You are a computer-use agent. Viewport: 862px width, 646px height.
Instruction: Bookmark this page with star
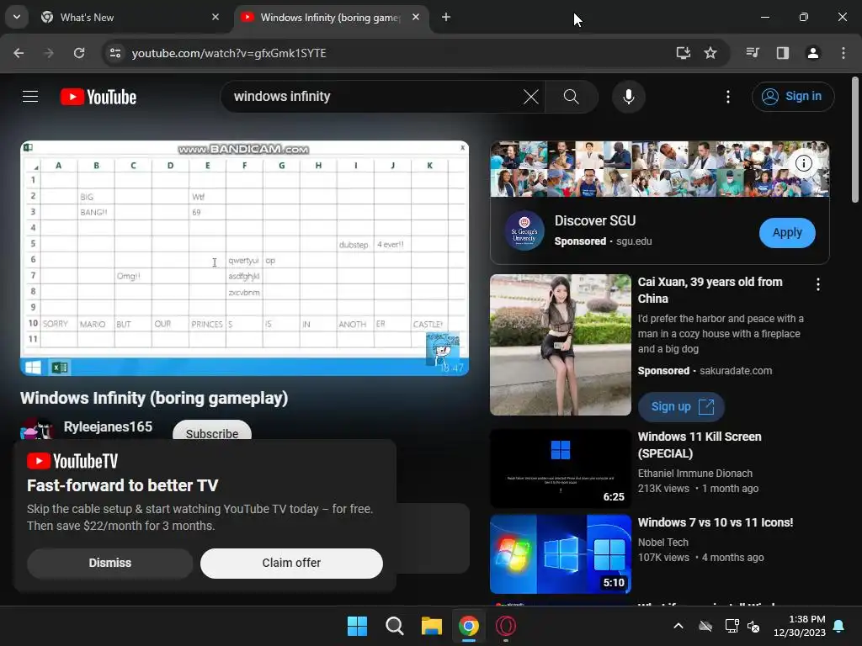[x=710, y=53]
